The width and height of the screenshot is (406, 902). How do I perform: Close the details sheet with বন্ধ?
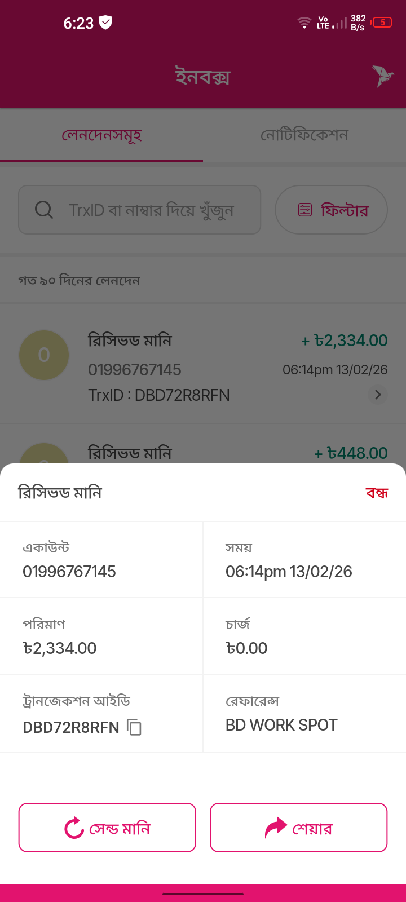click(377, 493)
